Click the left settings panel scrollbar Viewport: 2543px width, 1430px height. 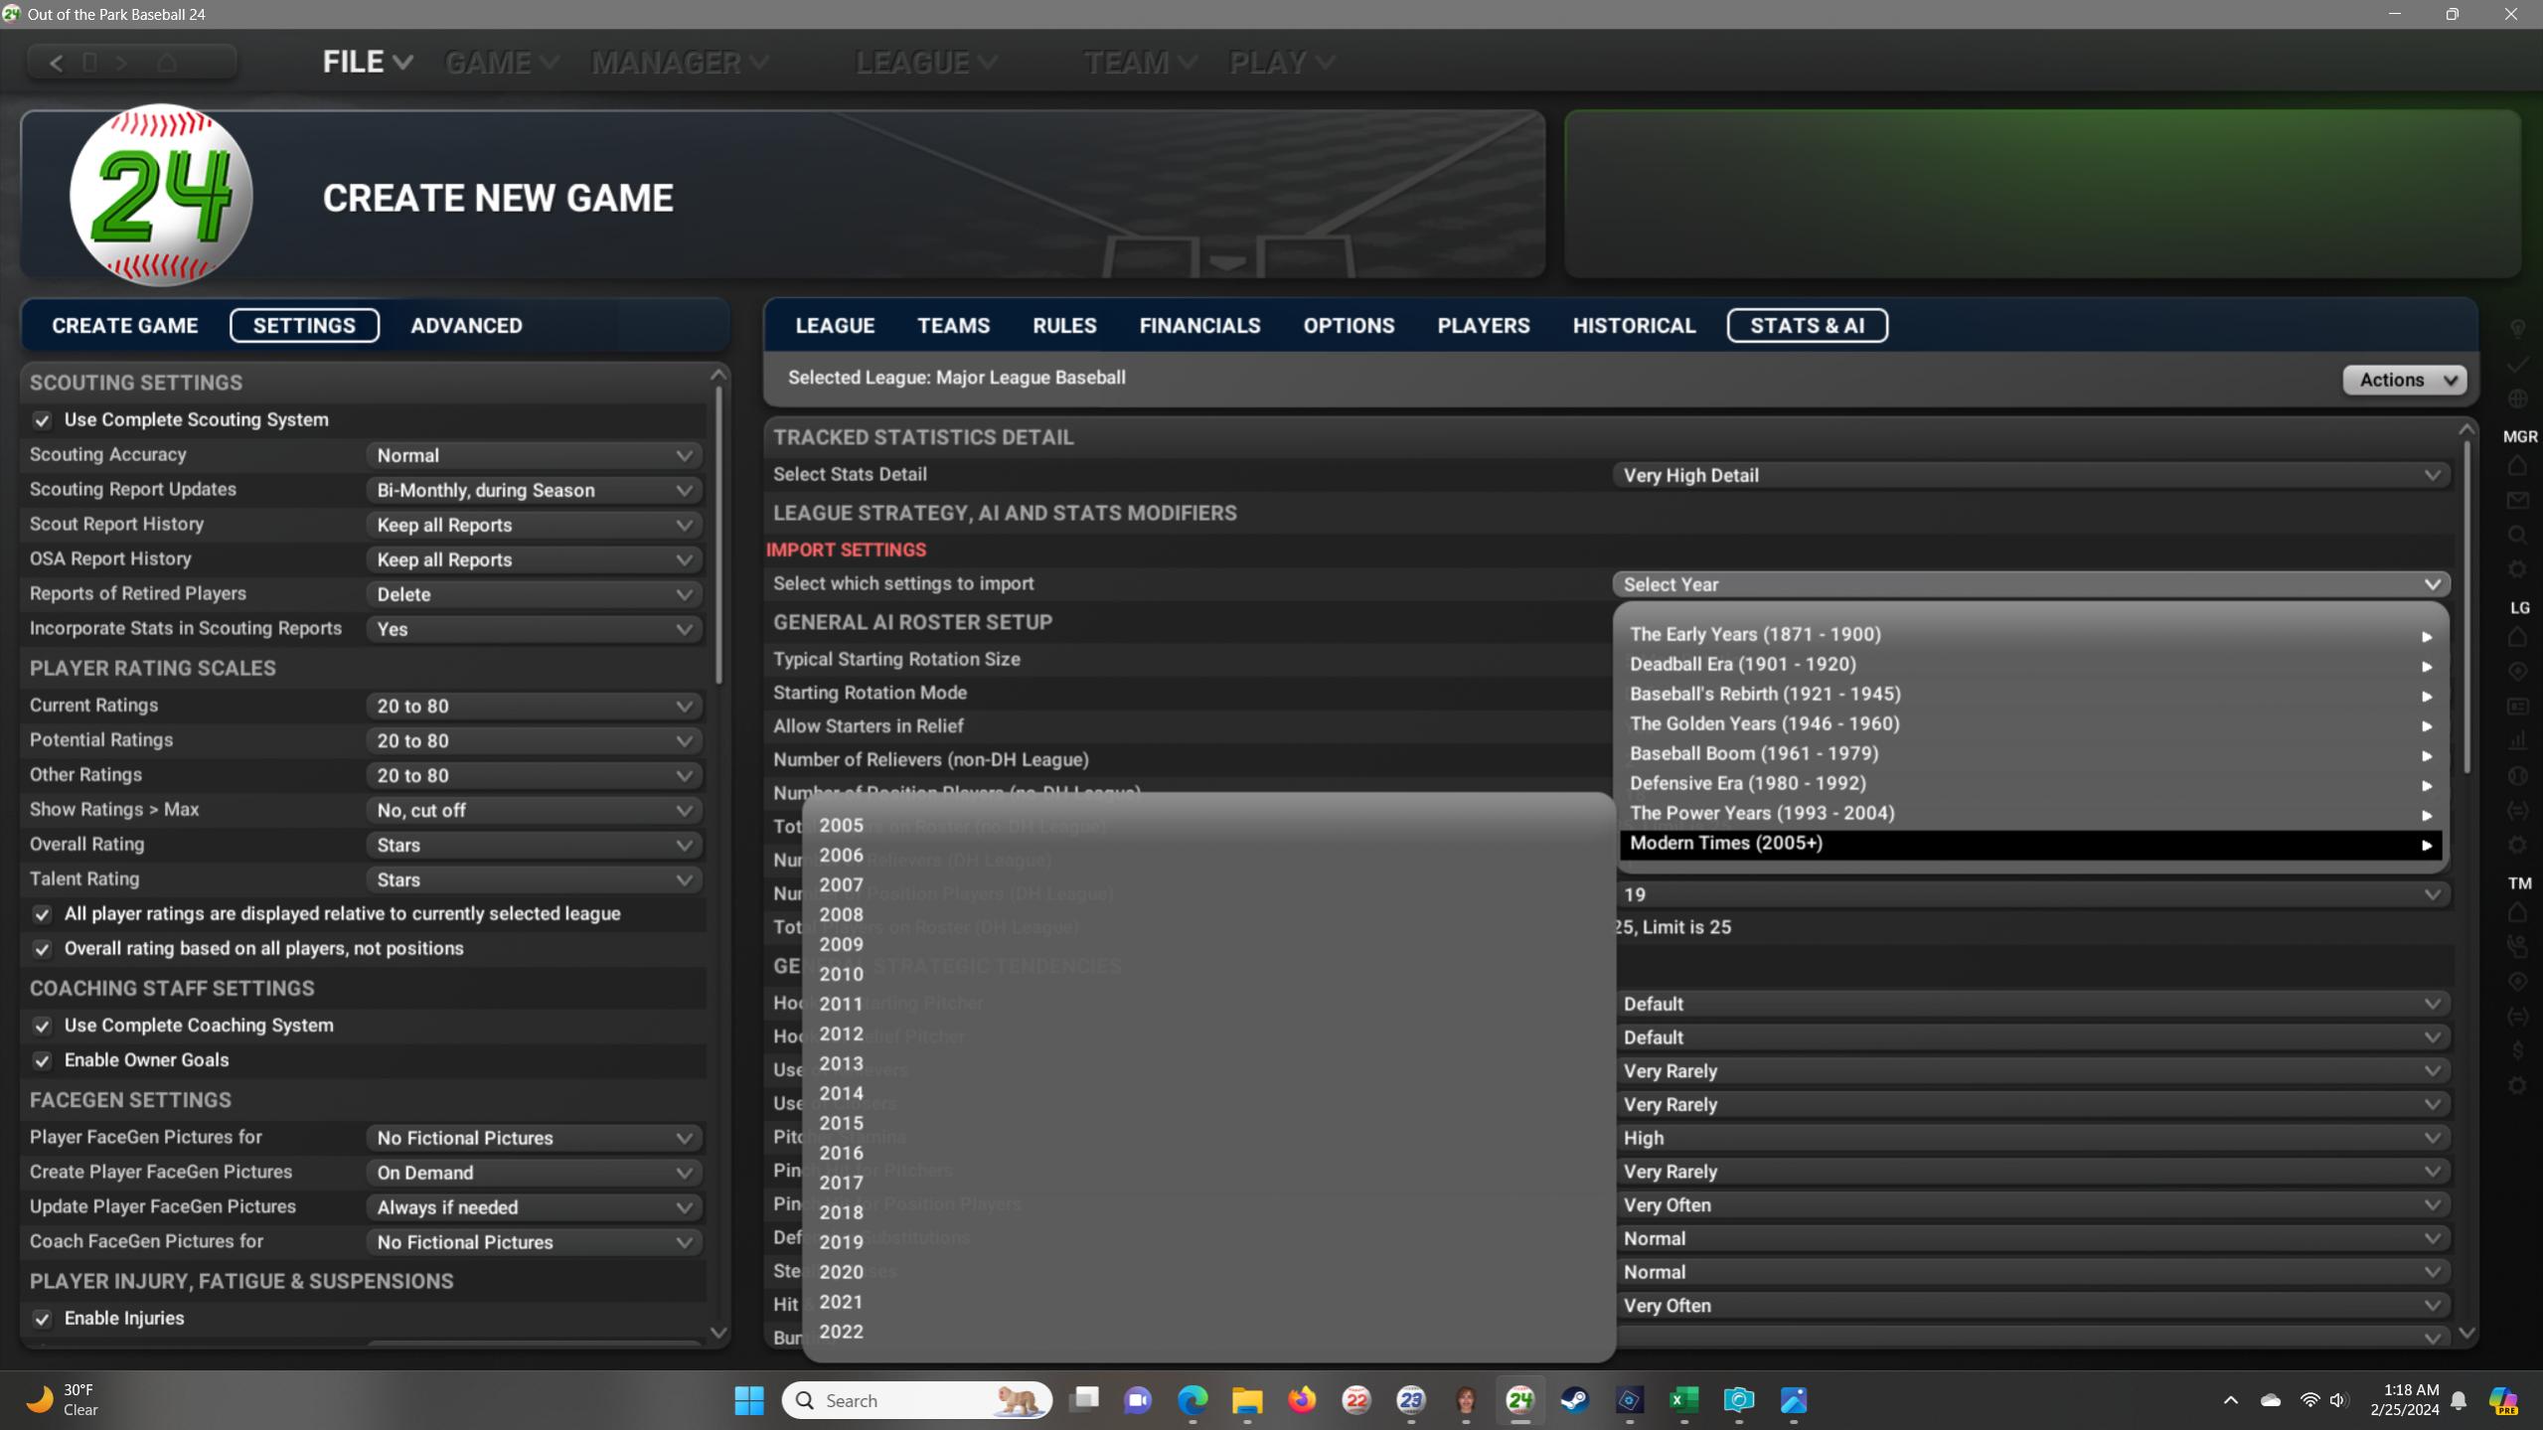point(718,537)
